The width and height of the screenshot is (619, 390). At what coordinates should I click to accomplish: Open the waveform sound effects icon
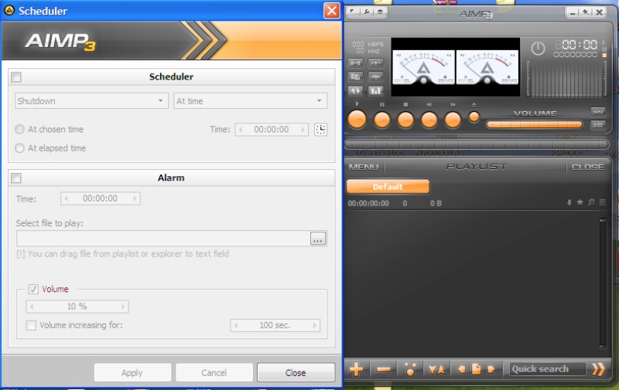click(375, 76)
